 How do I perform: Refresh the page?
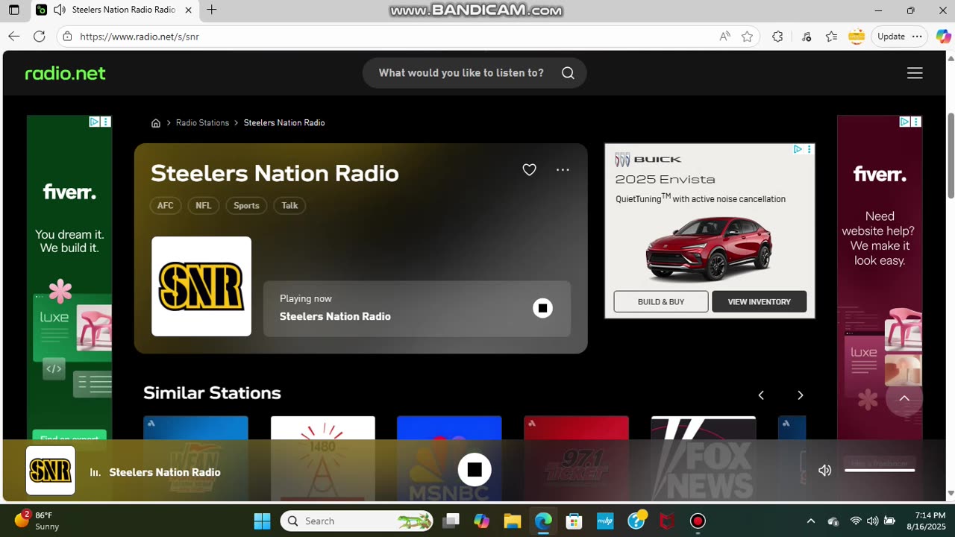pyautogui.click(x=40, y=36)
